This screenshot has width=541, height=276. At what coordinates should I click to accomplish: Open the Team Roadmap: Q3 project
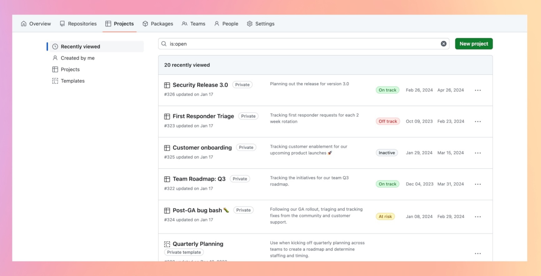pos(199,179)
